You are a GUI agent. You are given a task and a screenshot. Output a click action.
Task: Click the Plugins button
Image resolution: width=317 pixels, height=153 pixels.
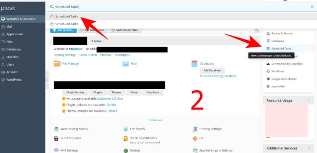[98, 93]
